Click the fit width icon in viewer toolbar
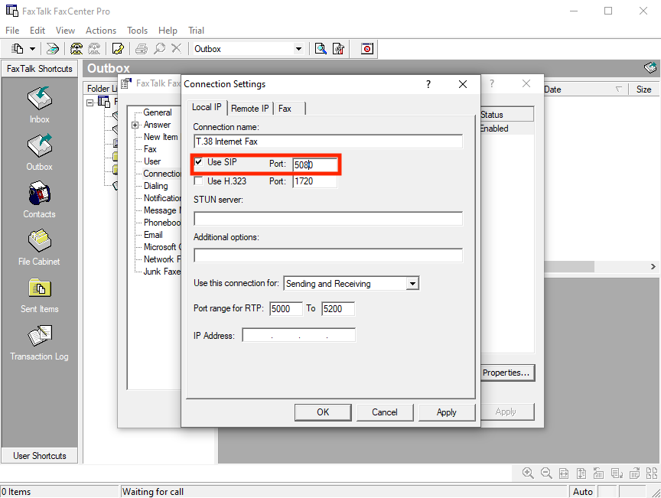661x498 pixels. pos(564,473)
